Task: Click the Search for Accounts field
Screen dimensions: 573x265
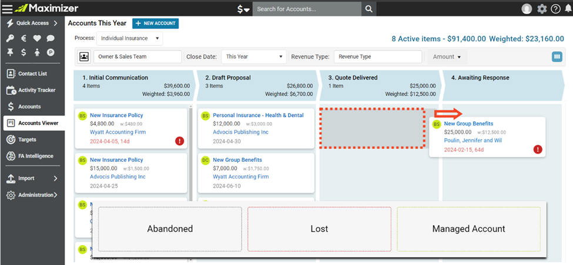Action: point(307,9)
